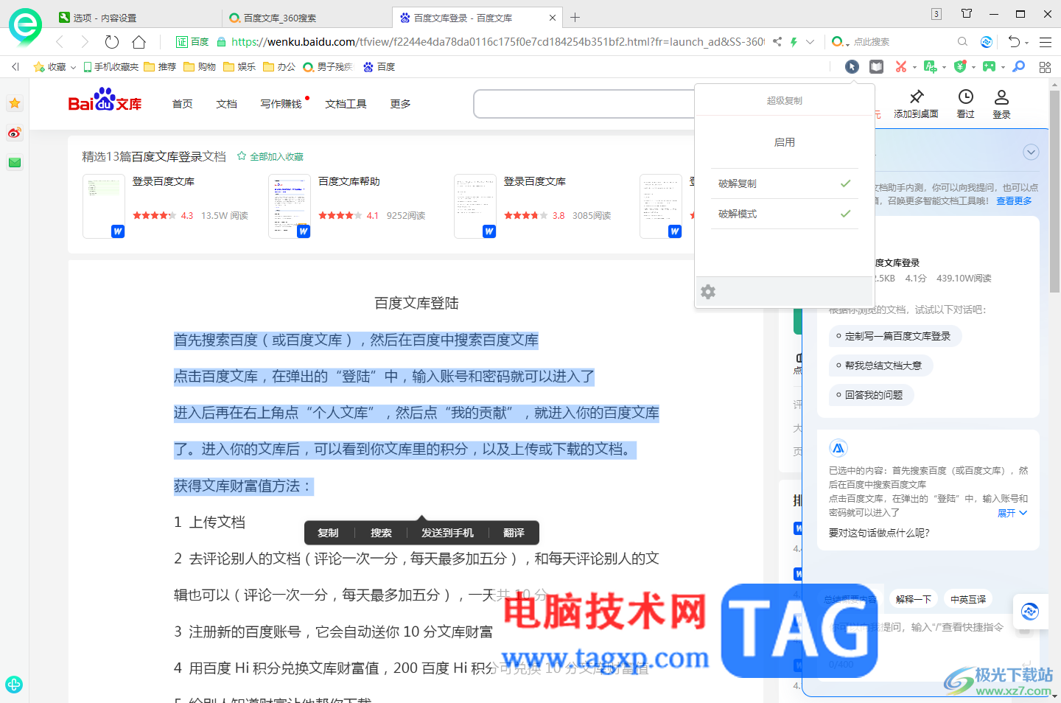
Task: Click the 中英互译 quick action
Action: [x=968, y=599]
